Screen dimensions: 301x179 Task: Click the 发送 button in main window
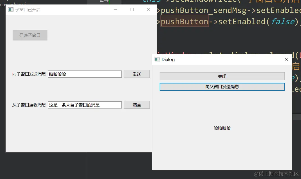point(137,74)
